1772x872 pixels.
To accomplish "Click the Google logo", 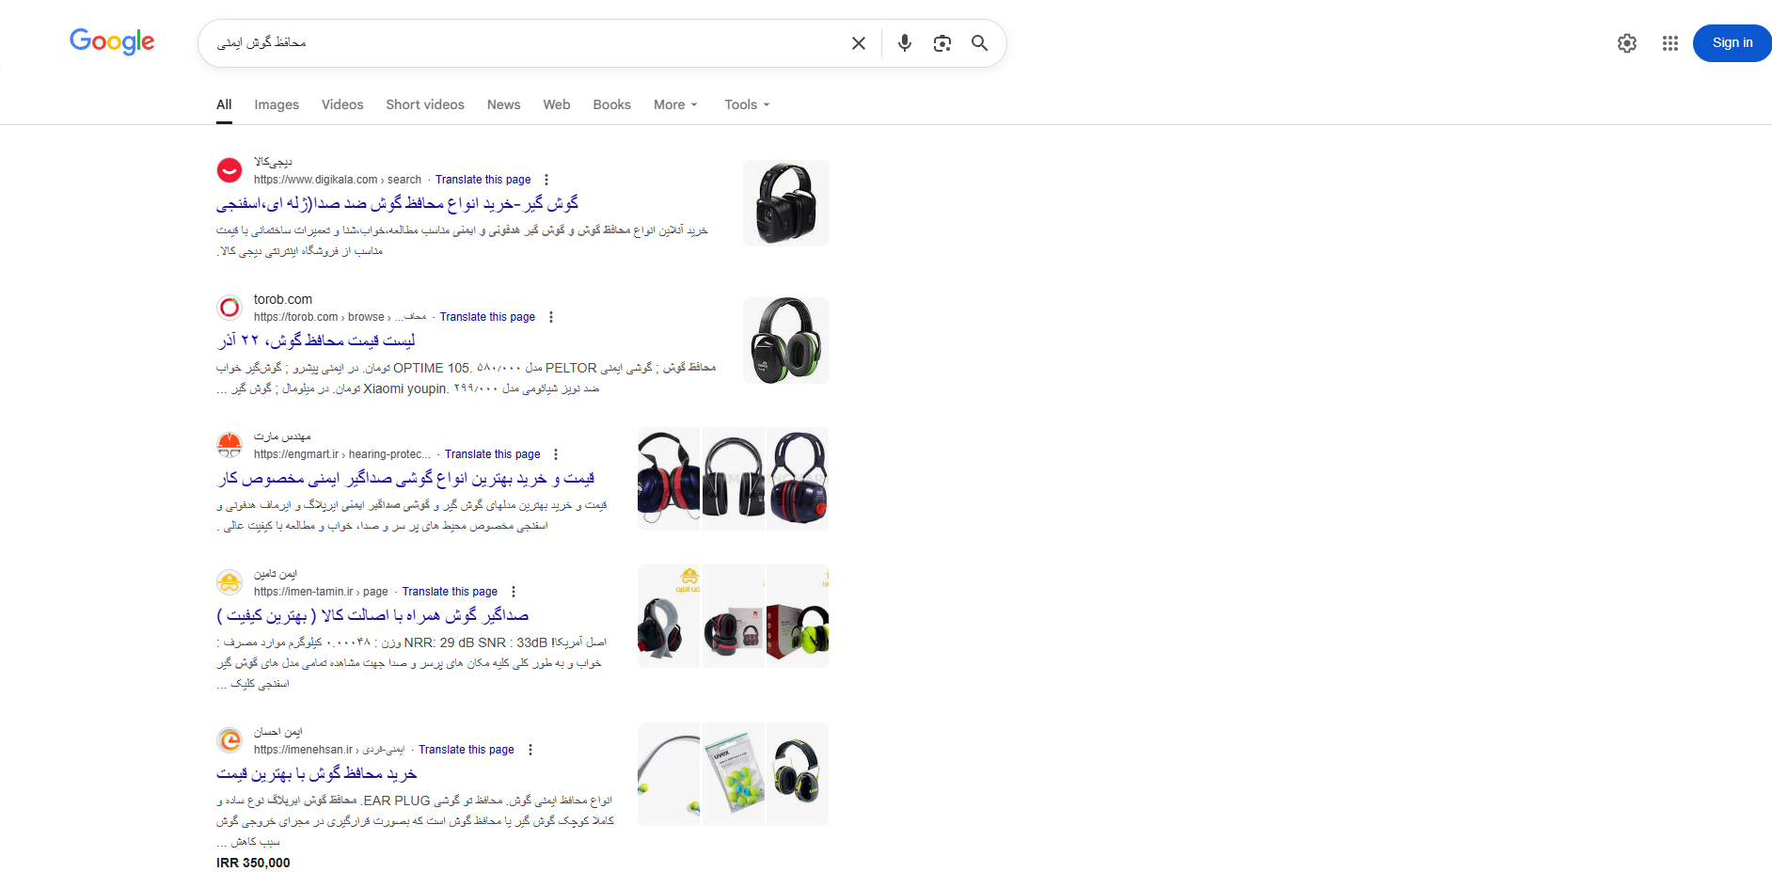I will point(112,41).
